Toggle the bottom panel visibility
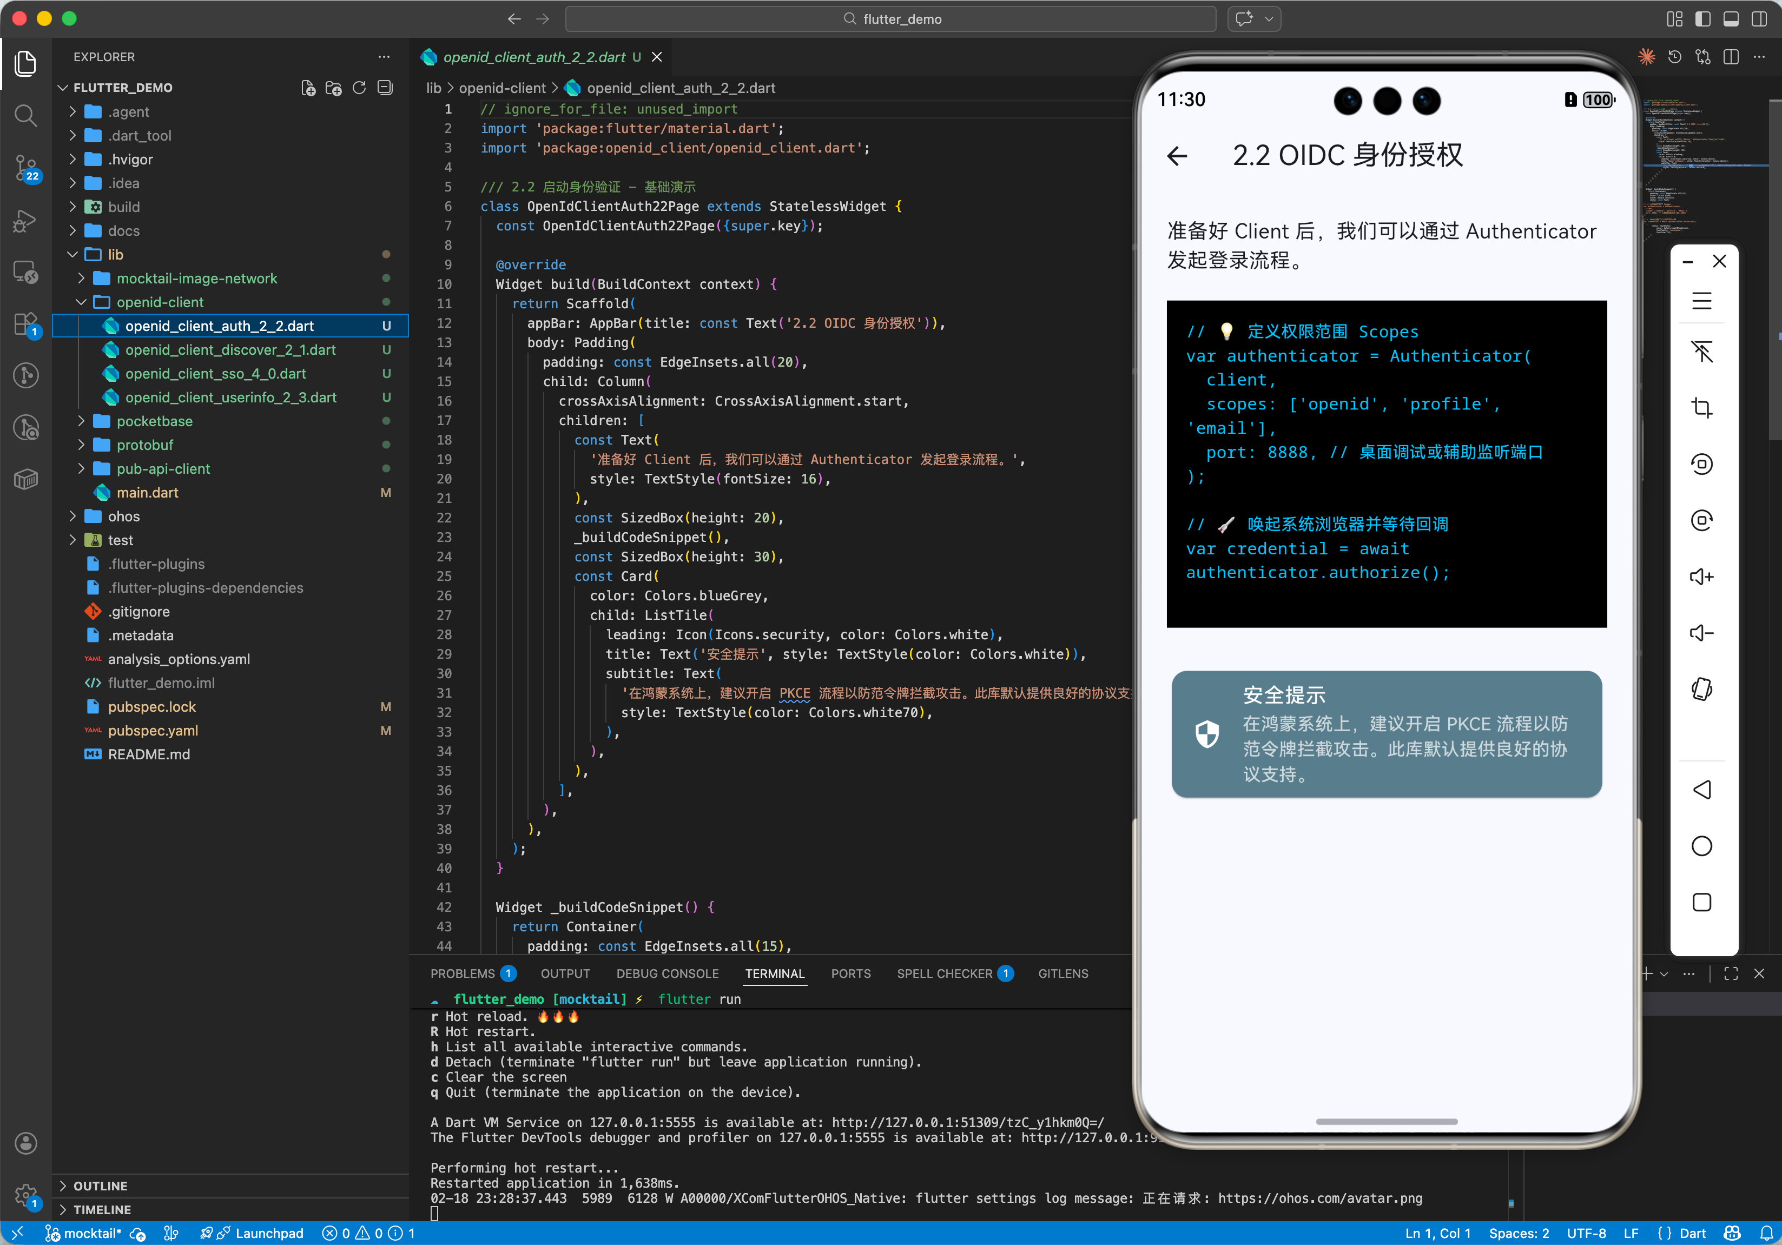 (1731, 18)
